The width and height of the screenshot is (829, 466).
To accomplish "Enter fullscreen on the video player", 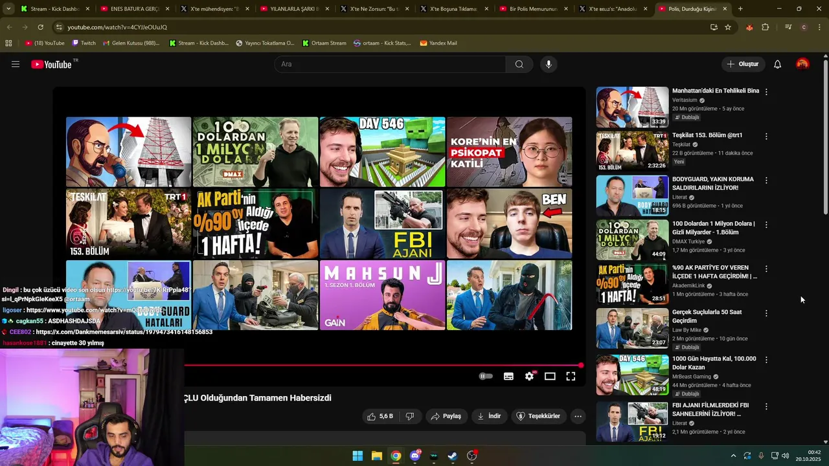I will tap(571, 376).
